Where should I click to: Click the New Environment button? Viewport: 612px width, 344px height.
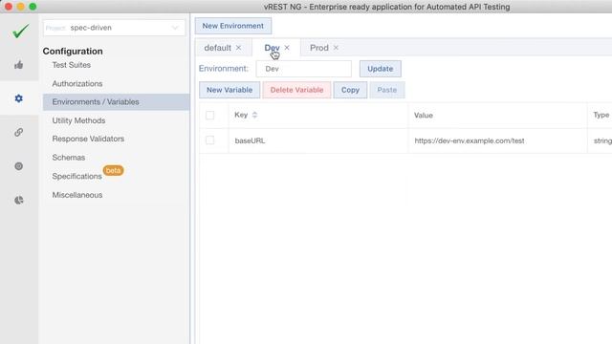tap(233, 26)
